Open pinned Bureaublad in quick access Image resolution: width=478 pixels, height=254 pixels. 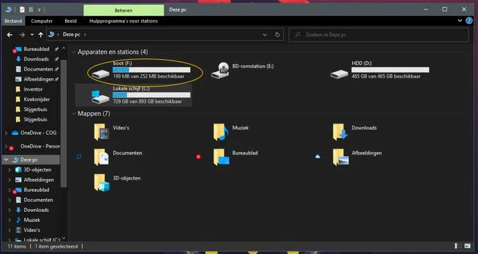36,49
